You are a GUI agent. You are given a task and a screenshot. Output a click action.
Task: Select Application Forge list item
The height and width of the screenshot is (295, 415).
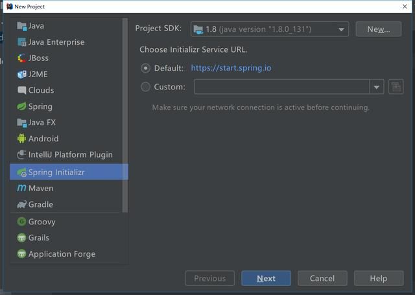tap(62, 254)
